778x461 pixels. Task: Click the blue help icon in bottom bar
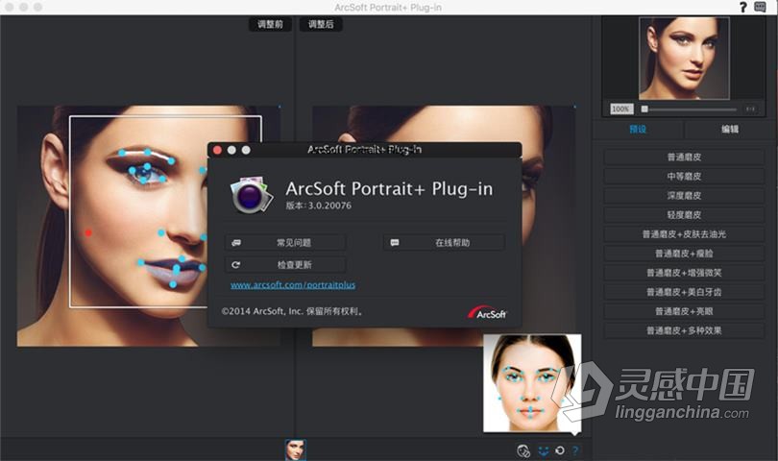pyautogui.click(x=575, y=450)
